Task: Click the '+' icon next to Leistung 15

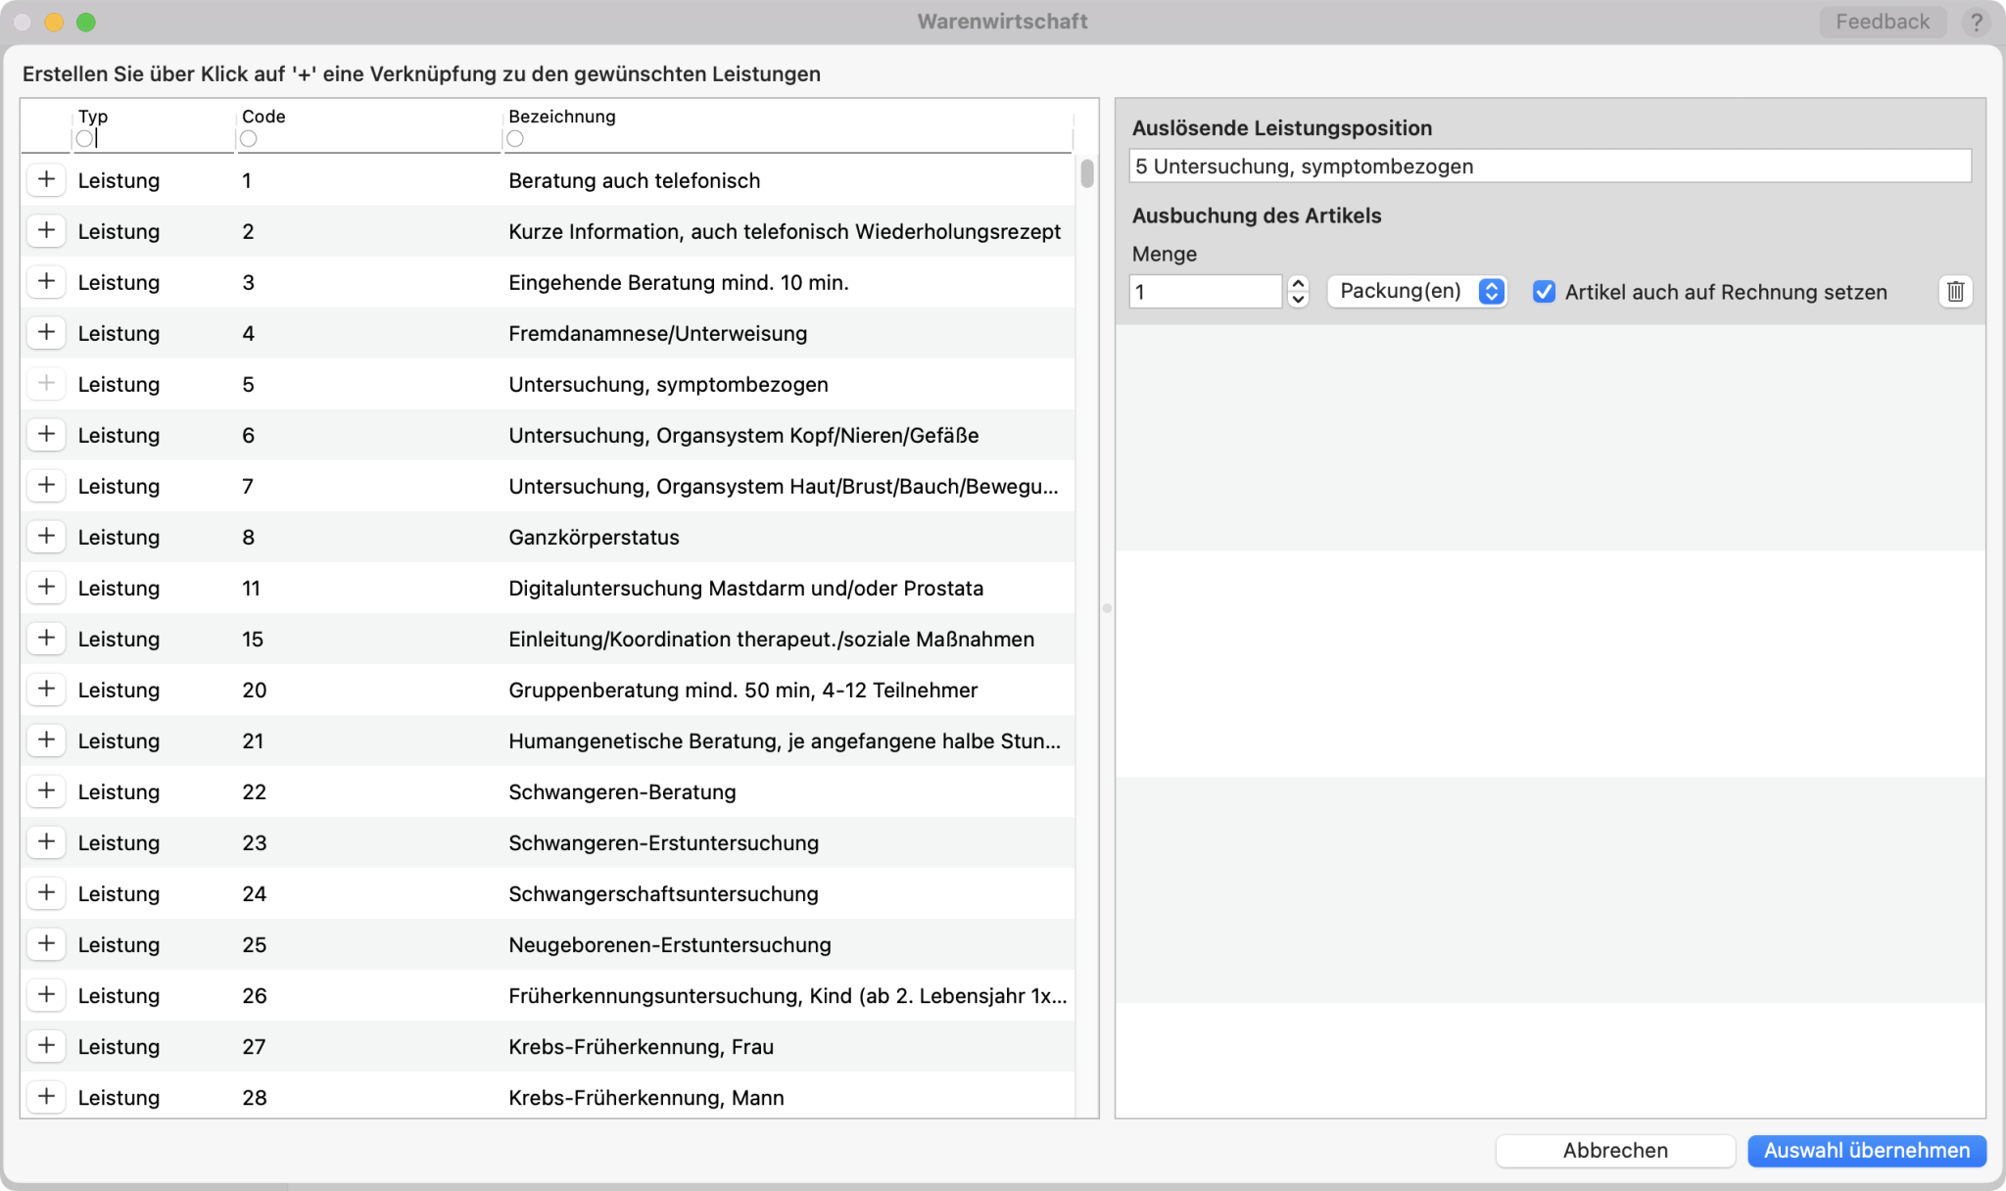Action: coord(45,638)
